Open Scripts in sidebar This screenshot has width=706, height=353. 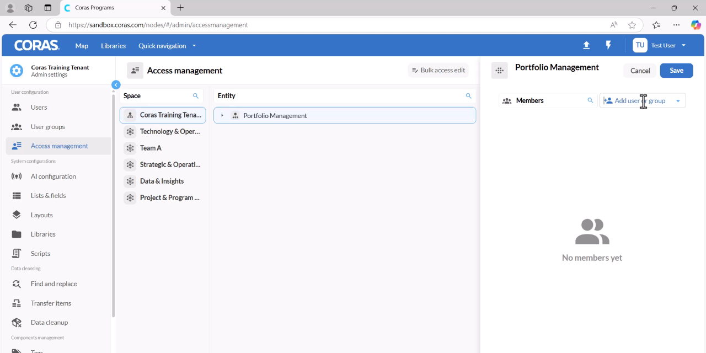[x=58, y=254]
